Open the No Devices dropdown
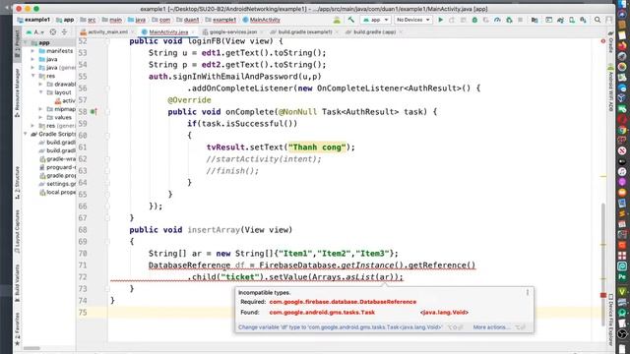 click(412, 20)
